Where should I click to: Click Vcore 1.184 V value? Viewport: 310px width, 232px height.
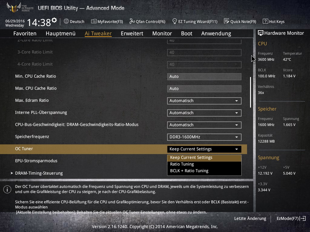click(x=289, y=76)
